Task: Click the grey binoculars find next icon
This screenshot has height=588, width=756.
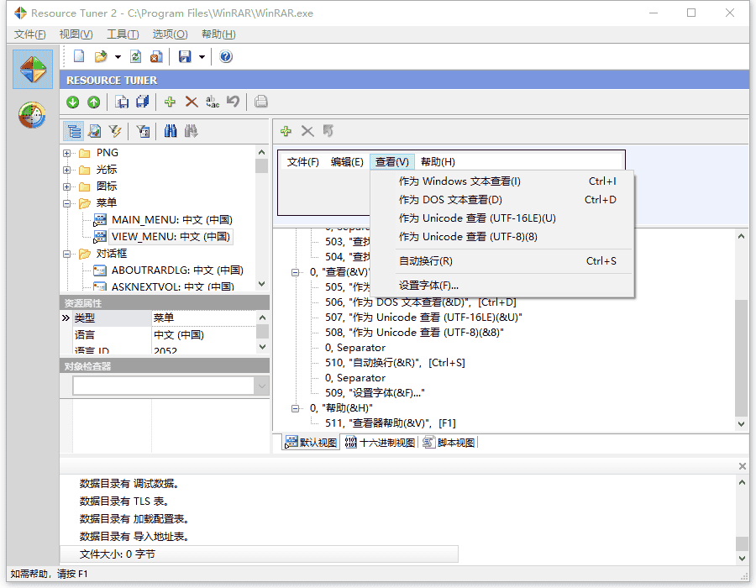Action: [191, 131]
